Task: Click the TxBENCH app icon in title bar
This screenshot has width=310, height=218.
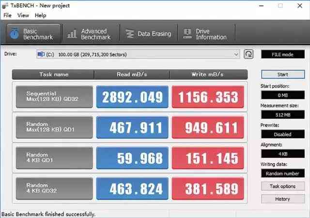Action: point(5,5)
